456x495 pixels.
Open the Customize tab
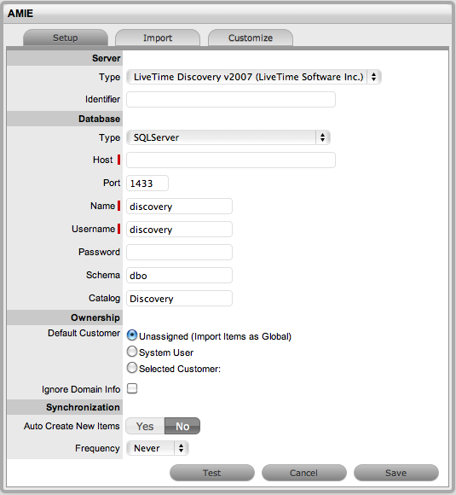click(251, 38)
